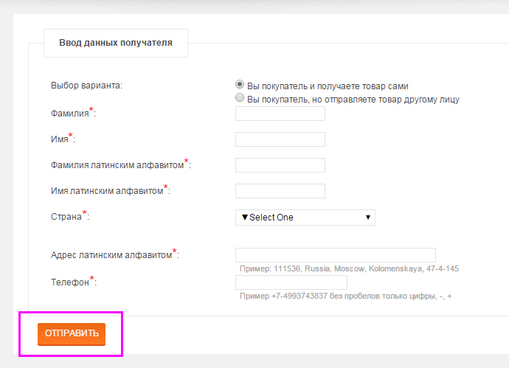This screenshot has height=368, width=509.
Task: Click the dropdown arrow on Страна selector
Action: tap(368, 218)
